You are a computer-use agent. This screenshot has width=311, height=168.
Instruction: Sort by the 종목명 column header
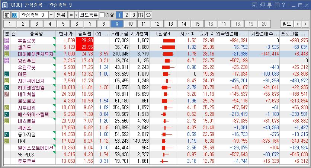click(x=36, y=34)
